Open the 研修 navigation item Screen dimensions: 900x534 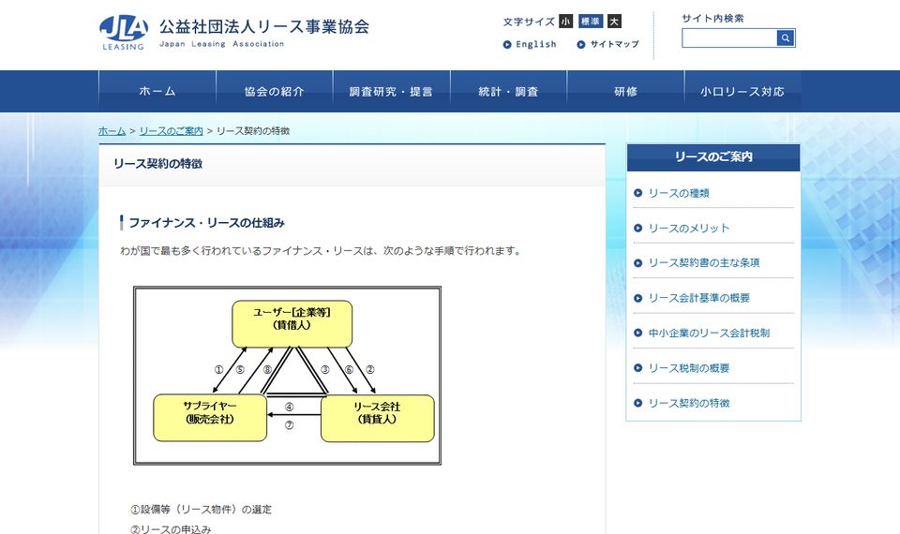625,91
